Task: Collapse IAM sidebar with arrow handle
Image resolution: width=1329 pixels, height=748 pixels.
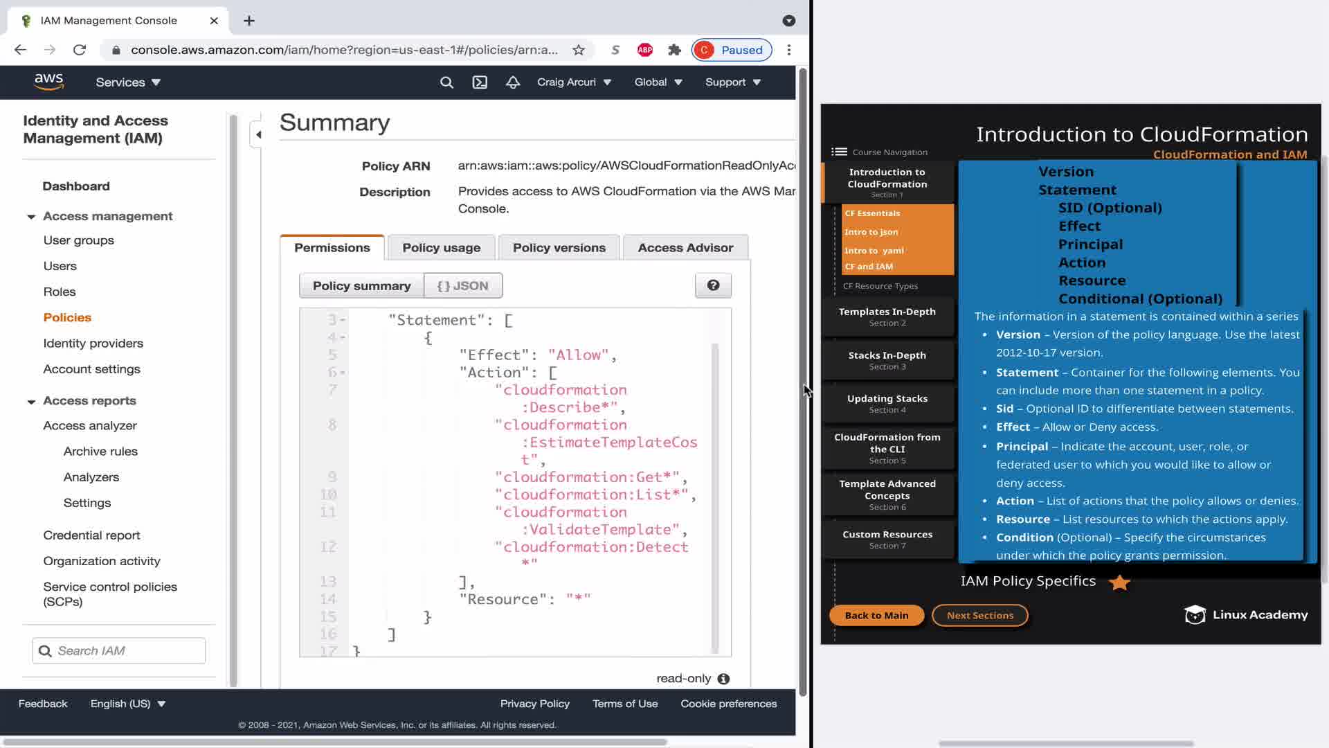Action: pos(257,134)
